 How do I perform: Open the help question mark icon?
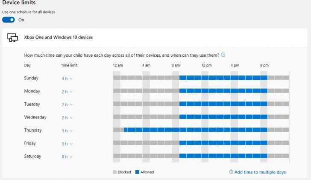coord(223,55)
